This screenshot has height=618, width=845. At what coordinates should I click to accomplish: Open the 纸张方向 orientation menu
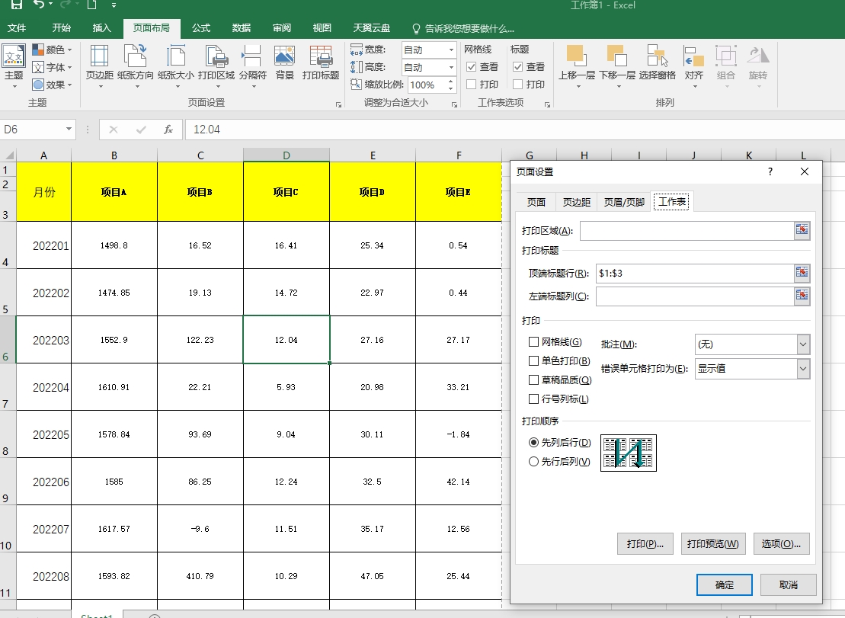136,67
